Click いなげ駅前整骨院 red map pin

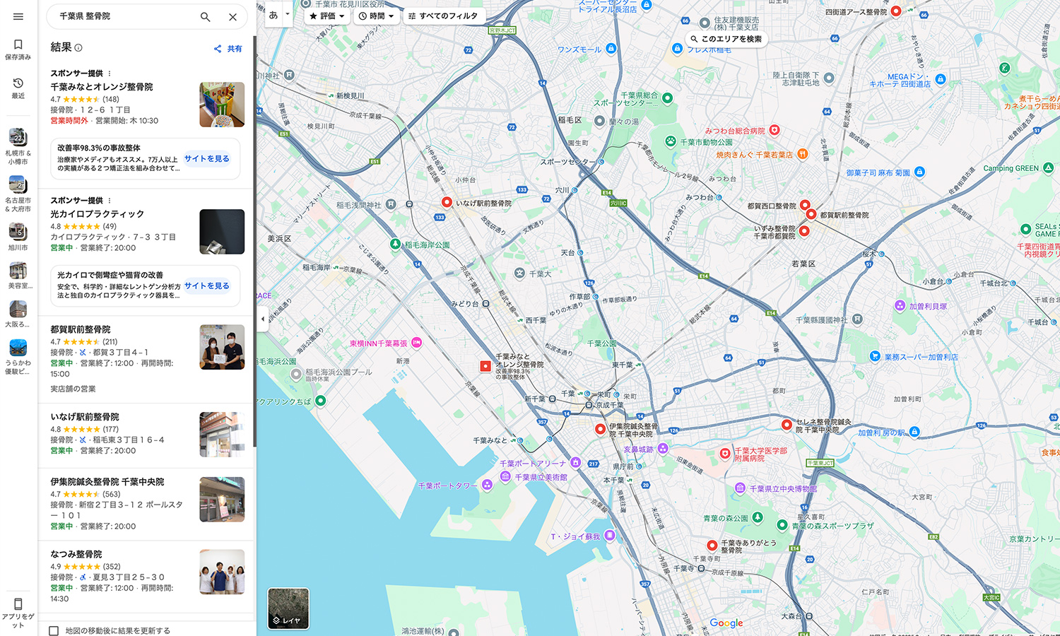447,202
